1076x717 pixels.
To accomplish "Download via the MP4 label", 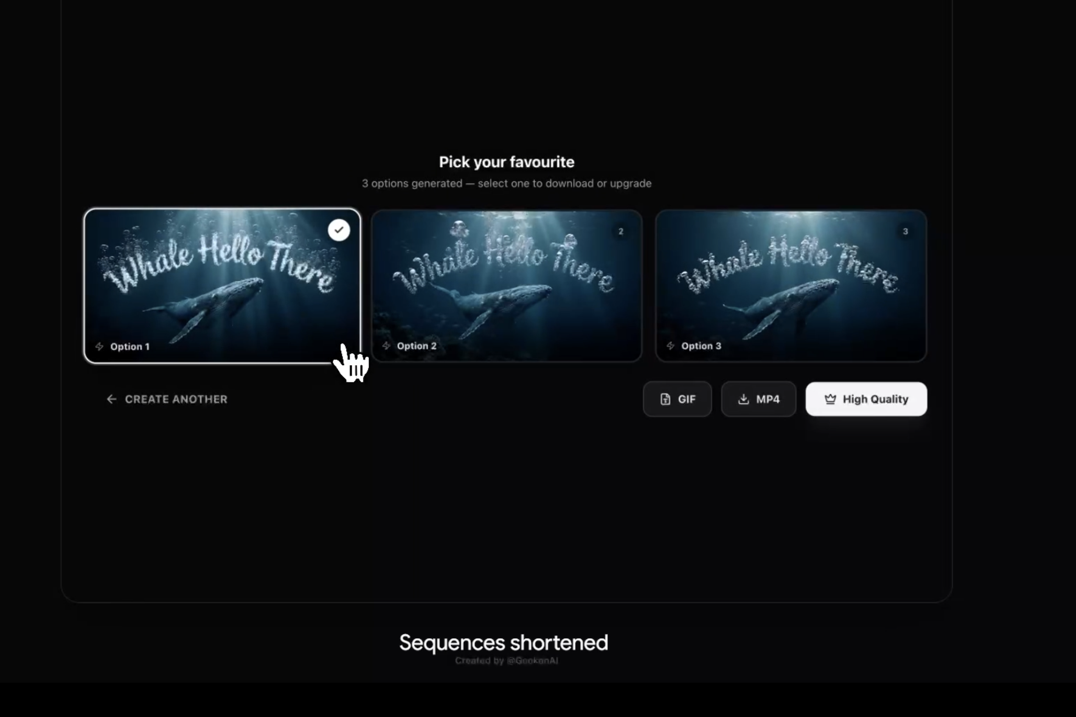I will tap(768, 399).
